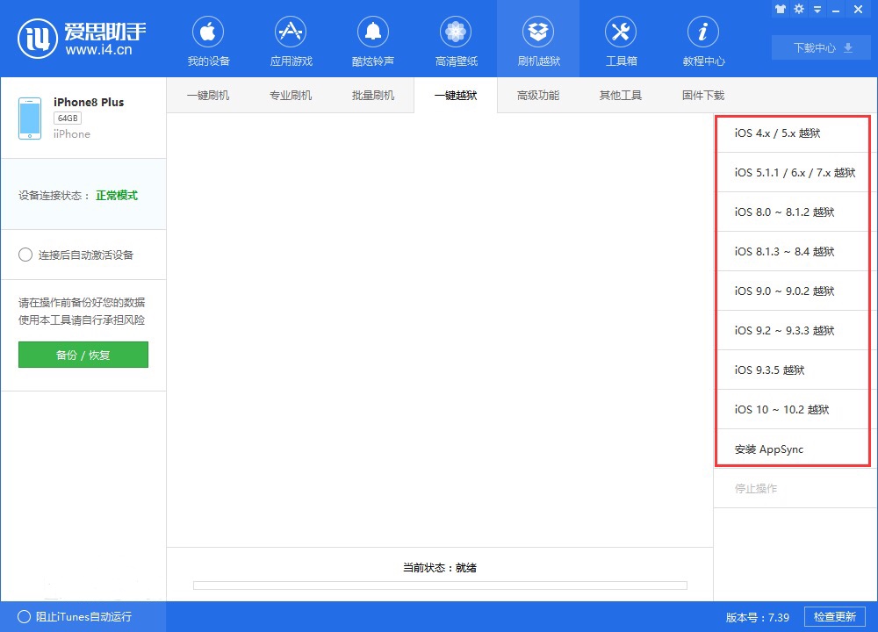Click the 当前状态 progress bar
This screenshot has height=632, width=878.
tap(440, 585)
